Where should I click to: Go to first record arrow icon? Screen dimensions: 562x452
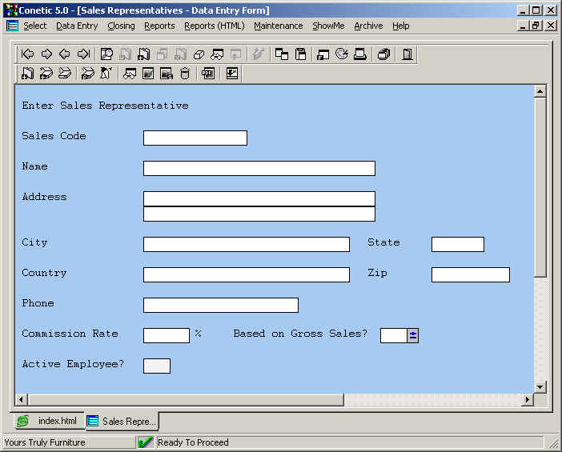click(27, 54)
